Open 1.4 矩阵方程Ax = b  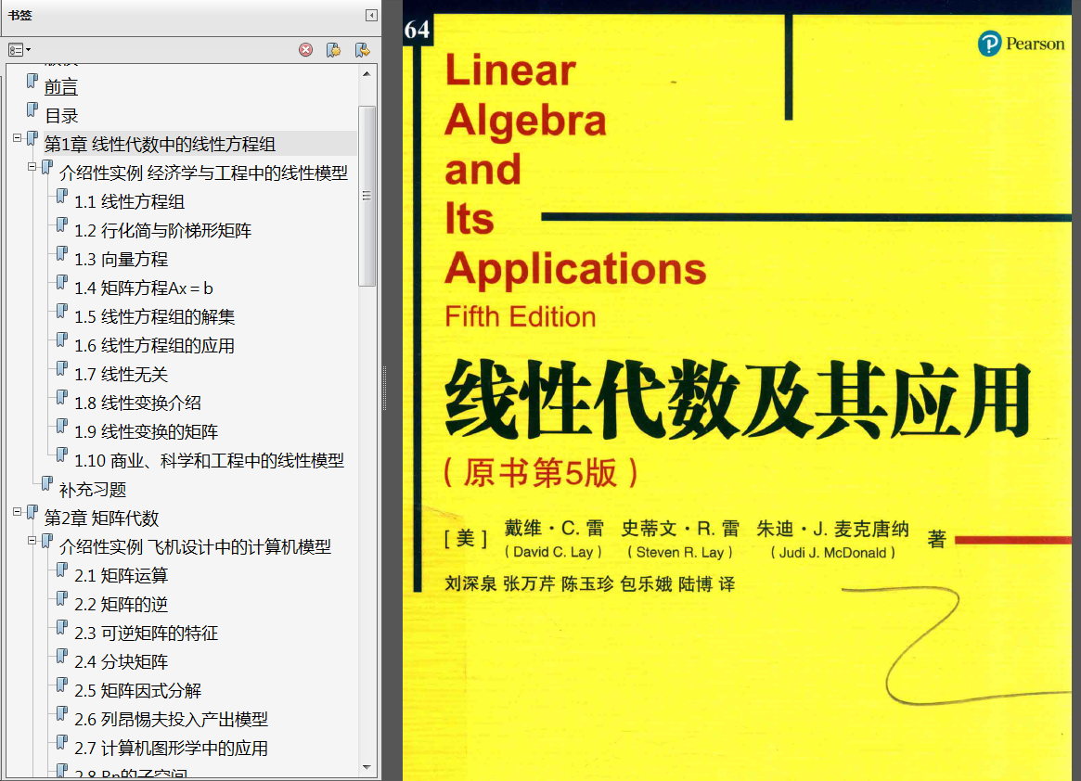tap(144, 288)
